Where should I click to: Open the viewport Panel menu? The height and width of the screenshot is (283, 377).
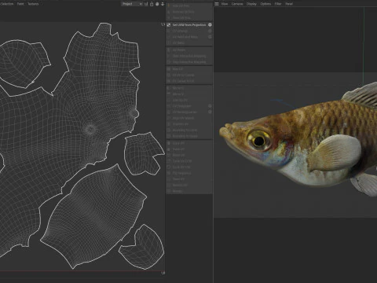289,4
